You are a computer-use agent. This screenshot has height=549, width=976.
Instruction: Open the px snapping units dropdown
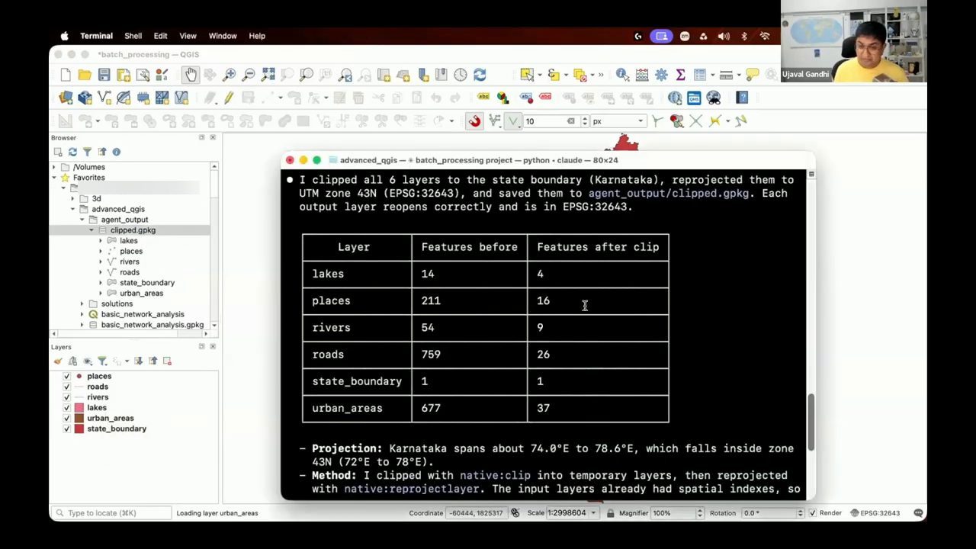618,121
